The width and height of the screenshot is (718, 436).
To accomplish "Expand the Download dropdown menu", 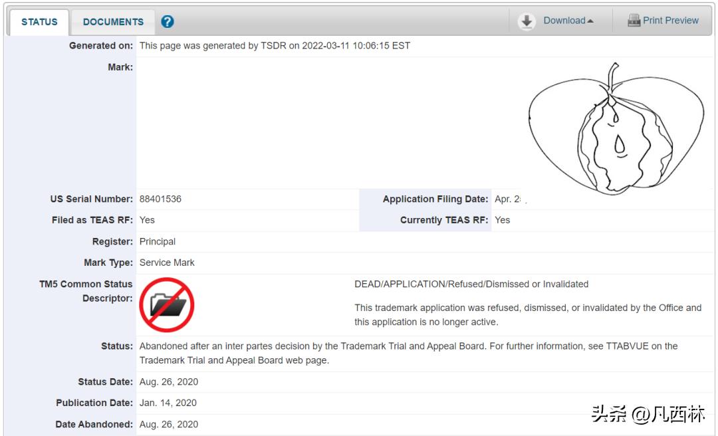I will [x=568, y=21].
